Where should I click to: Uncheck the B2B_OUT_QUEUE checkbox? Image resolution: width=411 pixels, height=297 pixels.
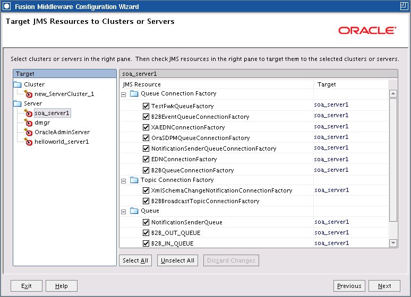coord(146,233)
